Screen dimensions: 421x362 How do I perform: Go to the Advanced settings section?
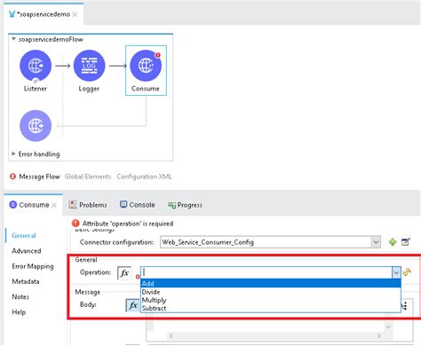(27, 251)
